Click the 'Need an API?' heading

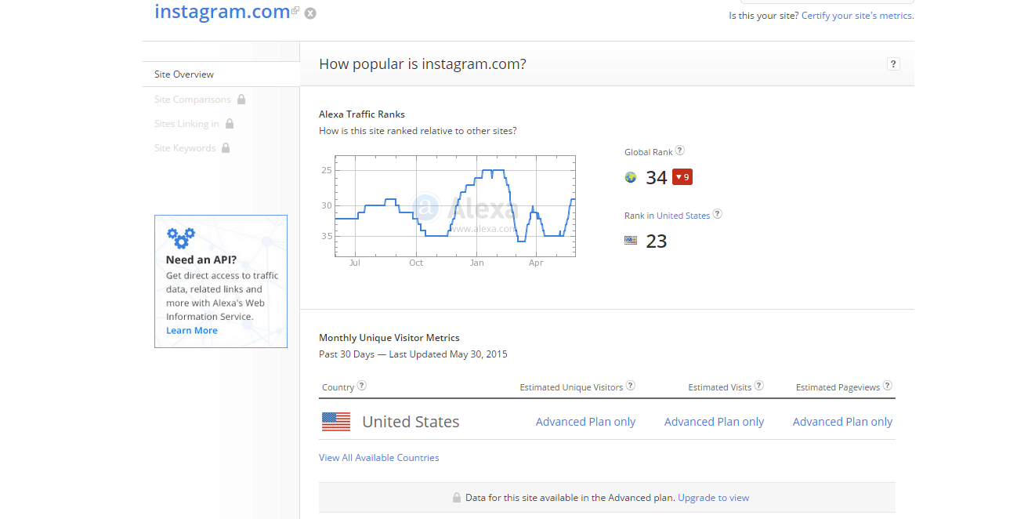pos(201,259)
